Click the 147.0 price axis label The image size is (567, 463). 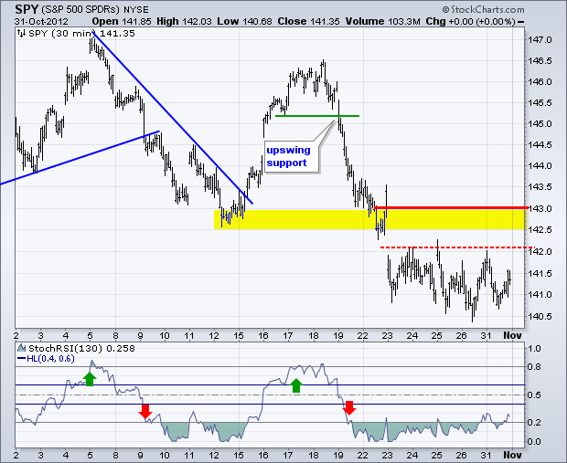pos(540,40)
